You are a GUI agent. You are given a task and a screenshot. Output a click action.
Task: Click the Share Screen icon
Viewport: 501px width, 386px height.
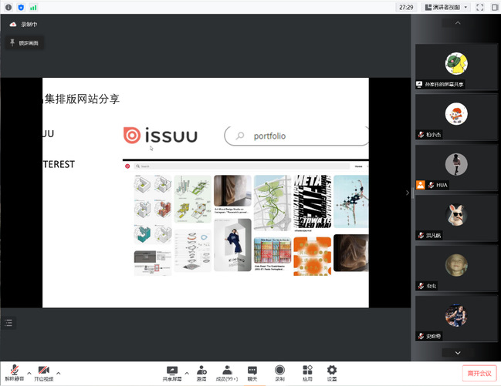pyautogui.click(x=172, y=371)
